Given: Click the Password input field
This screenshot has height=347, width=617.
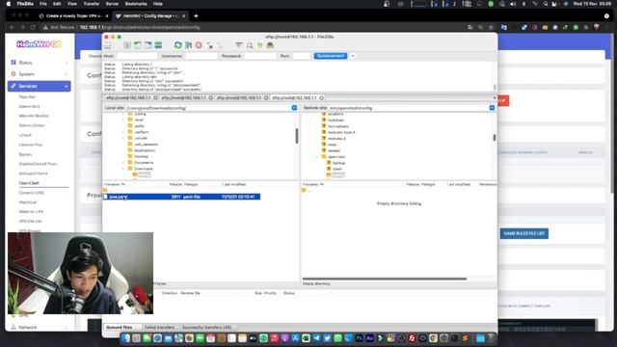Looking at the screenshot, I should coord(259,56).
